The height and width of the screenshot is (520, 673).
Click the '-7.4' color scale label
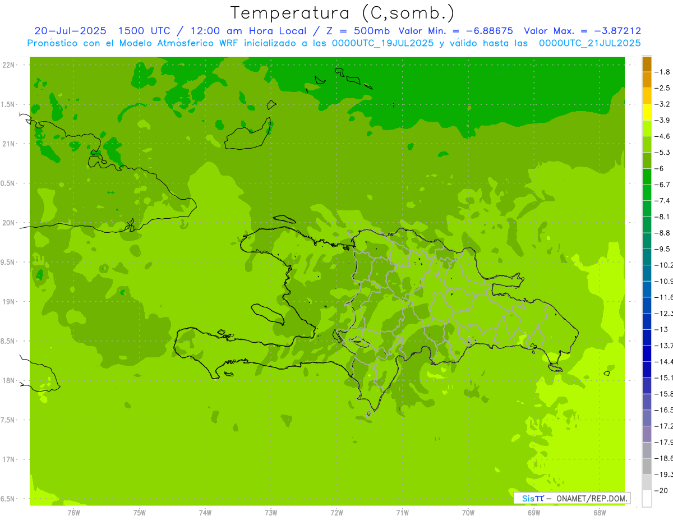(x=662, y=200)
